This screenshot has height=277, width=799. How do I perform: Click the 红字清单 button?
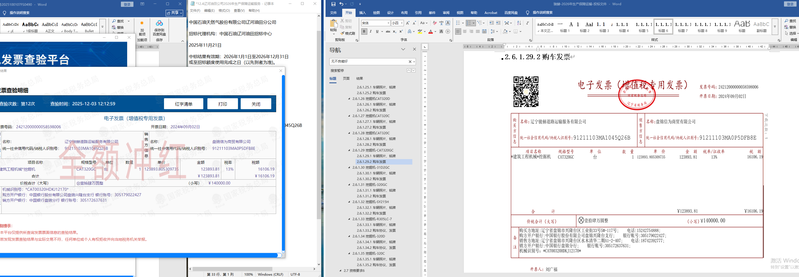183,104
